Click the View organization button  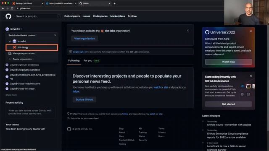pyautogui.click(x=84, y=39)
